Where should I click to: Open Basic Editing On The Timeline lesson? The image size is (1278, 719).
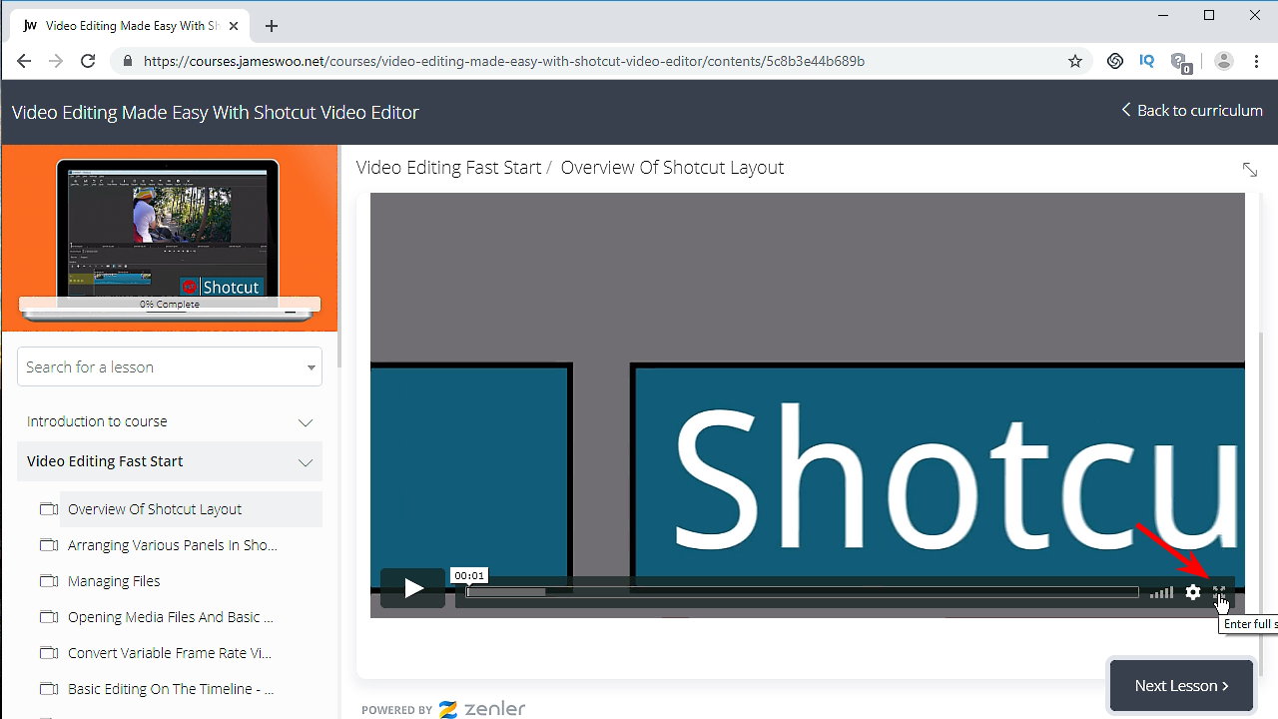(x=171, y=689)
